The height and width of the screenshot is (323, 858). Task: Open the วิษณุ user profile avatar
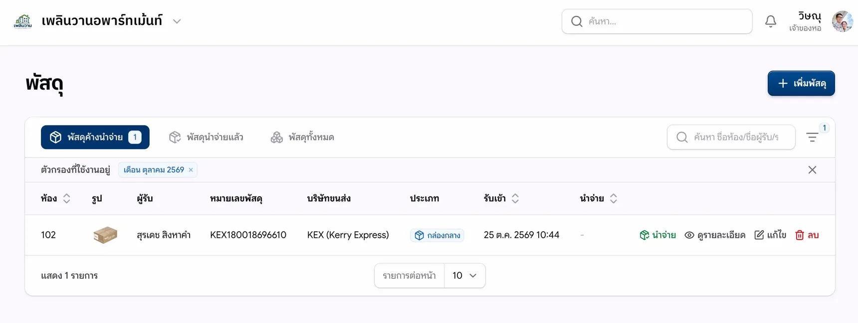842,21
